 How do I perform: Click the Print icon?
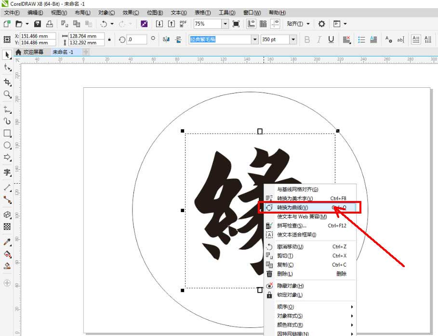pyautogui.click(x=50, y=24)
